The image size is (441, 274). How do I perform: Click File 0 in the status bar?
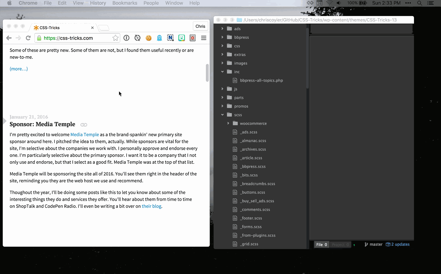tap(322, 244)
